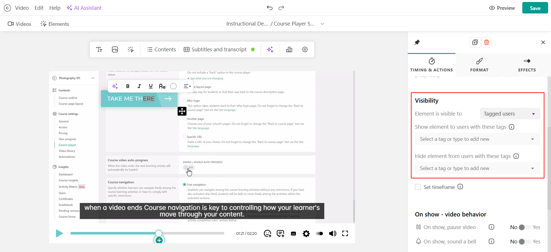Screen dimensions: 551x252
Task: Click the move handle of the button element
Action: 182,111
